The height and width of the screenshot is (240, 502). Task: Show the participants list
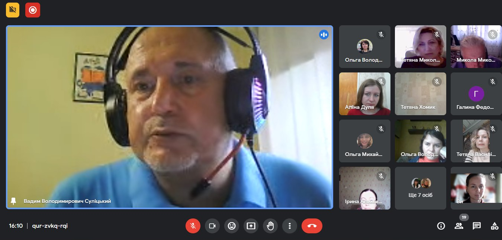click(x=459, y=226)
